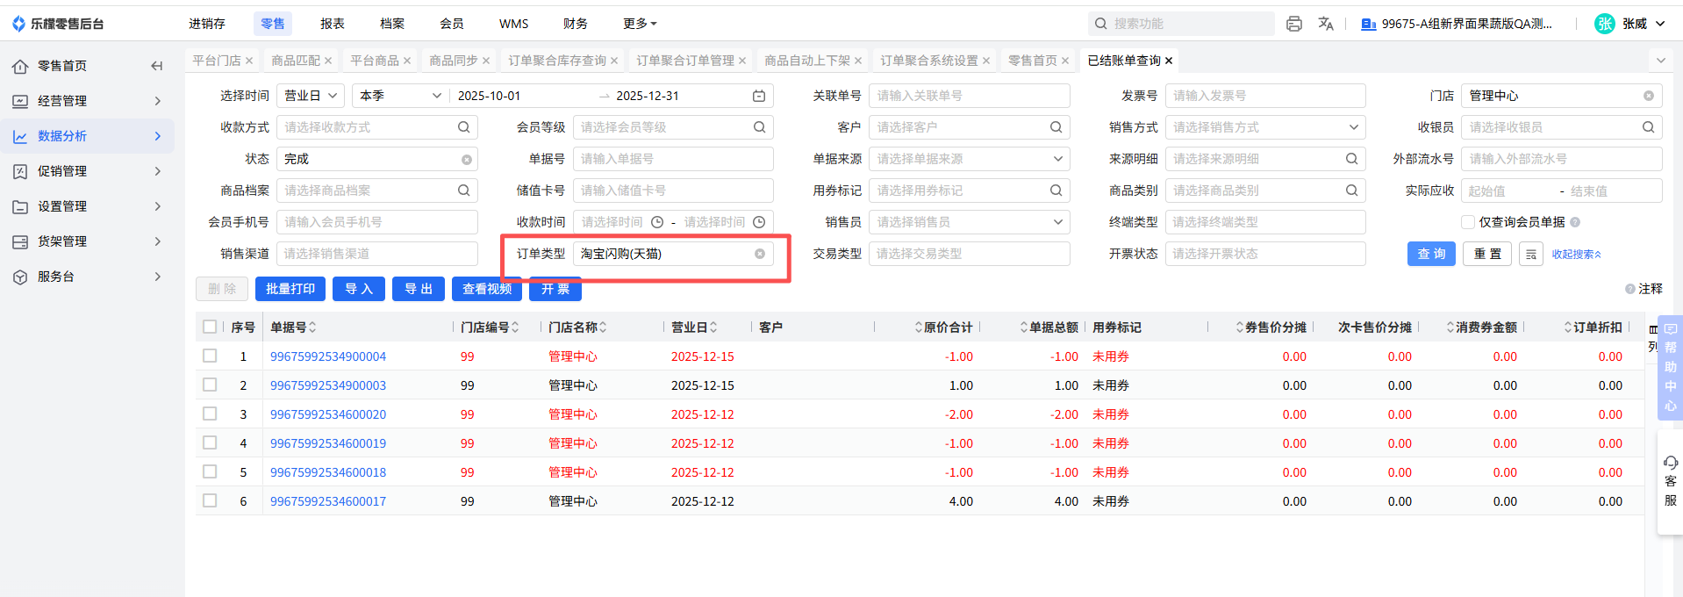Close the 已结账单查询 tab
Viewport: 1683px width, 597px height.
[1169, 61]
